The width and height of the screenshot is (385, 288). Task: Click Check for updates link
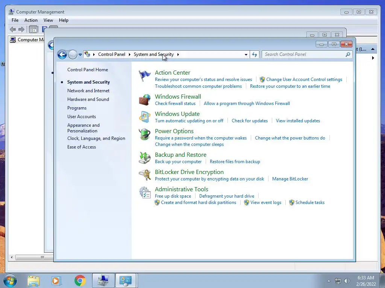coord(250,121)
